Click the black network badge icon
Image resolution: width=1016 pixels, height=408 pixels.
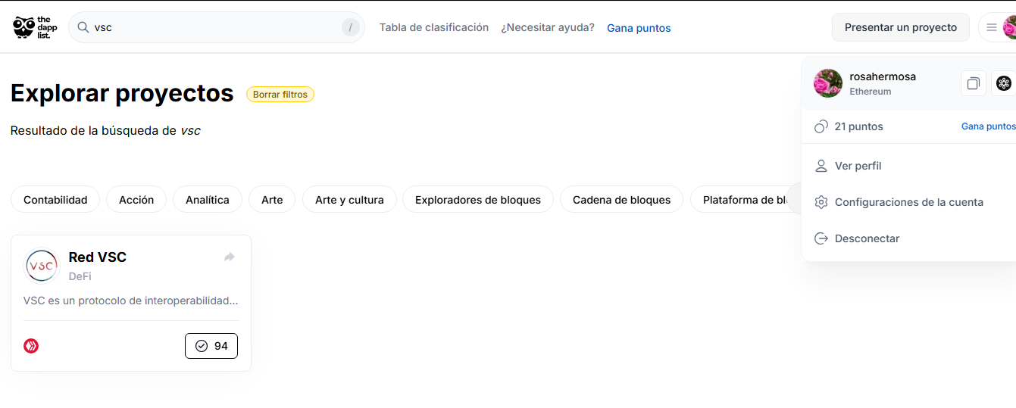coord(1004,83)
